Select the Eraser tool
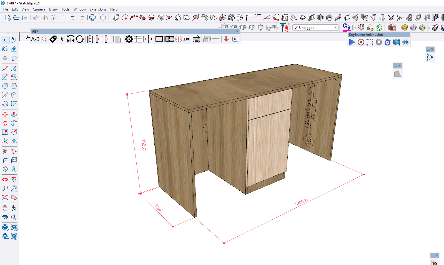Image resolution: width=444 pixels, height=265 pixels. click(x=14, y=49)
